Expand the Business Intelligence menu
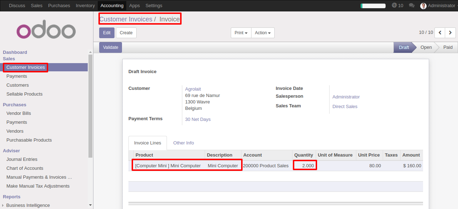Screen dimensions: 458x209 click(28, 205)
